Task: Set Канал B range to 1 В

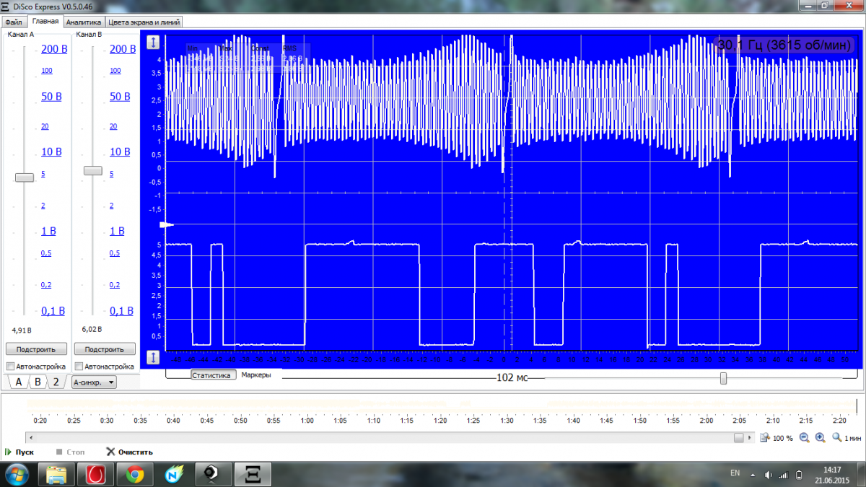Action: pos(117,232)
